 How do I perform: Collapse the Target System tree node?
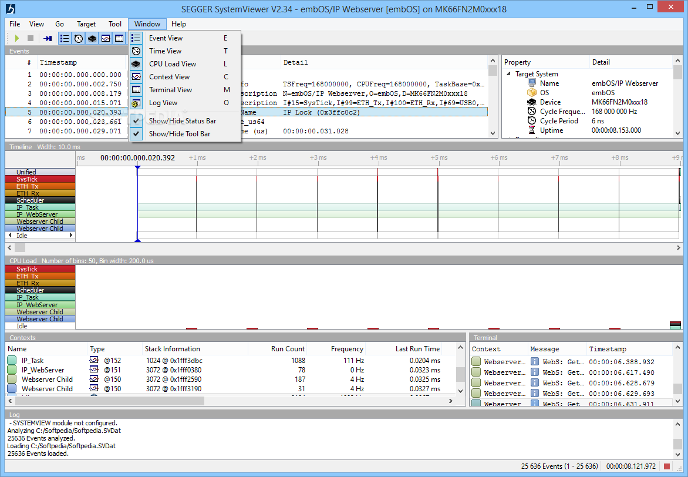point(508,74)
